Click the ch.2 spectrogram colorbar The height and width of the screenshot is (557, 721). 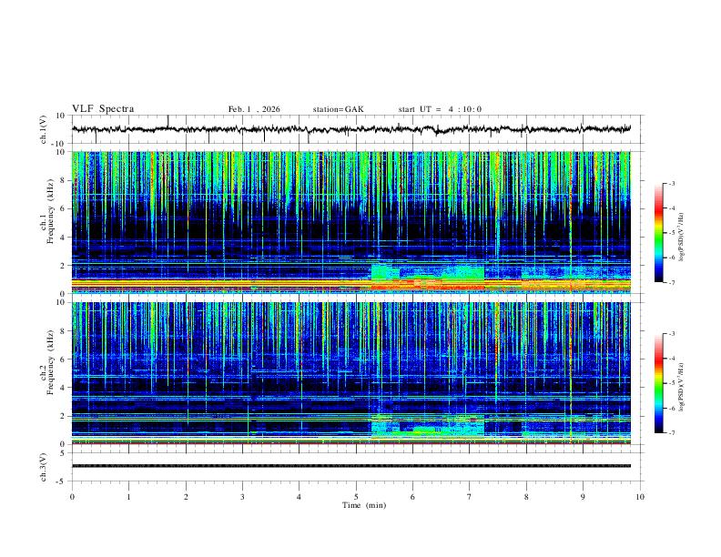pos(658,383)
